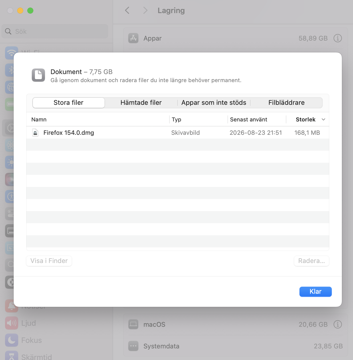Open the Filbläddrare tab

click(286, 103)
